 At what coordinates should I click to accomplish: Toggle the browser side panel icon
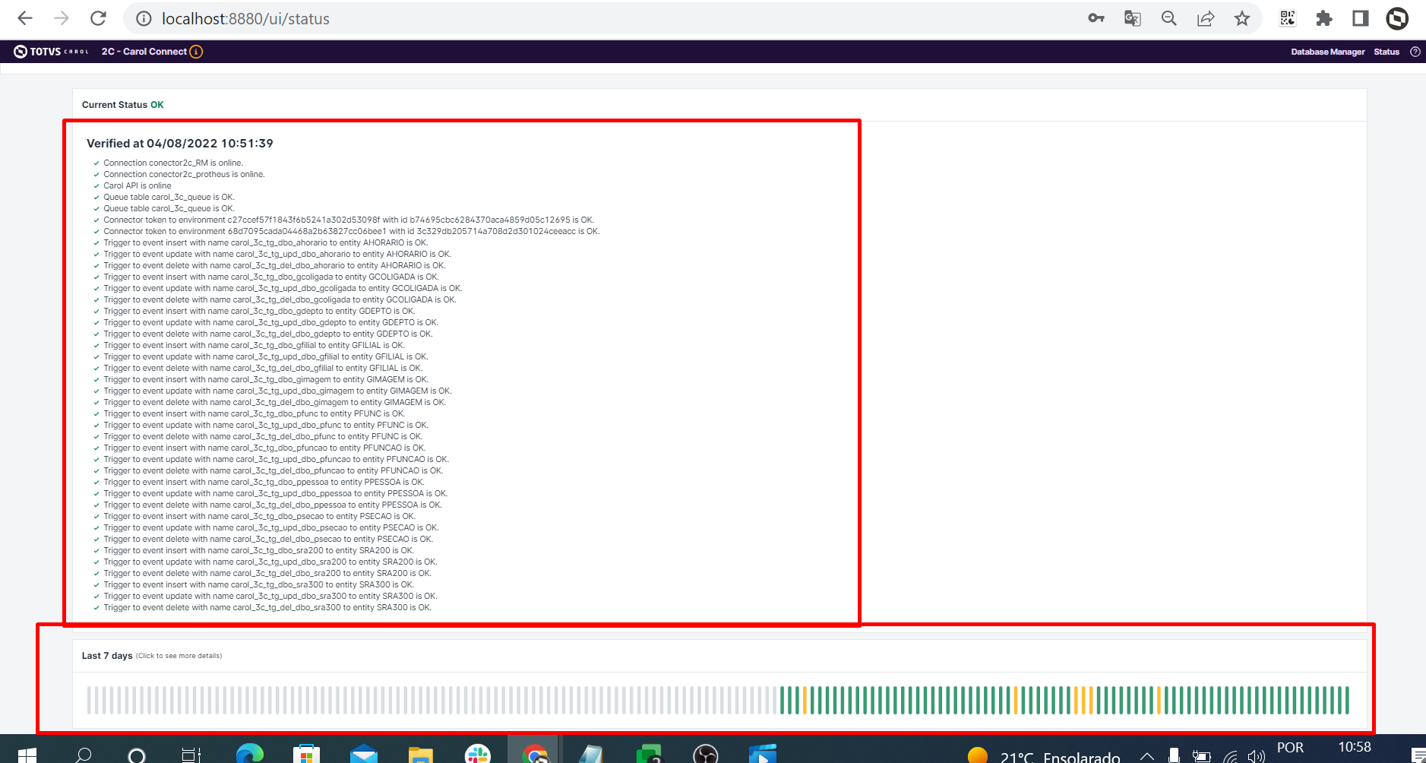(x=1361, y=18)
